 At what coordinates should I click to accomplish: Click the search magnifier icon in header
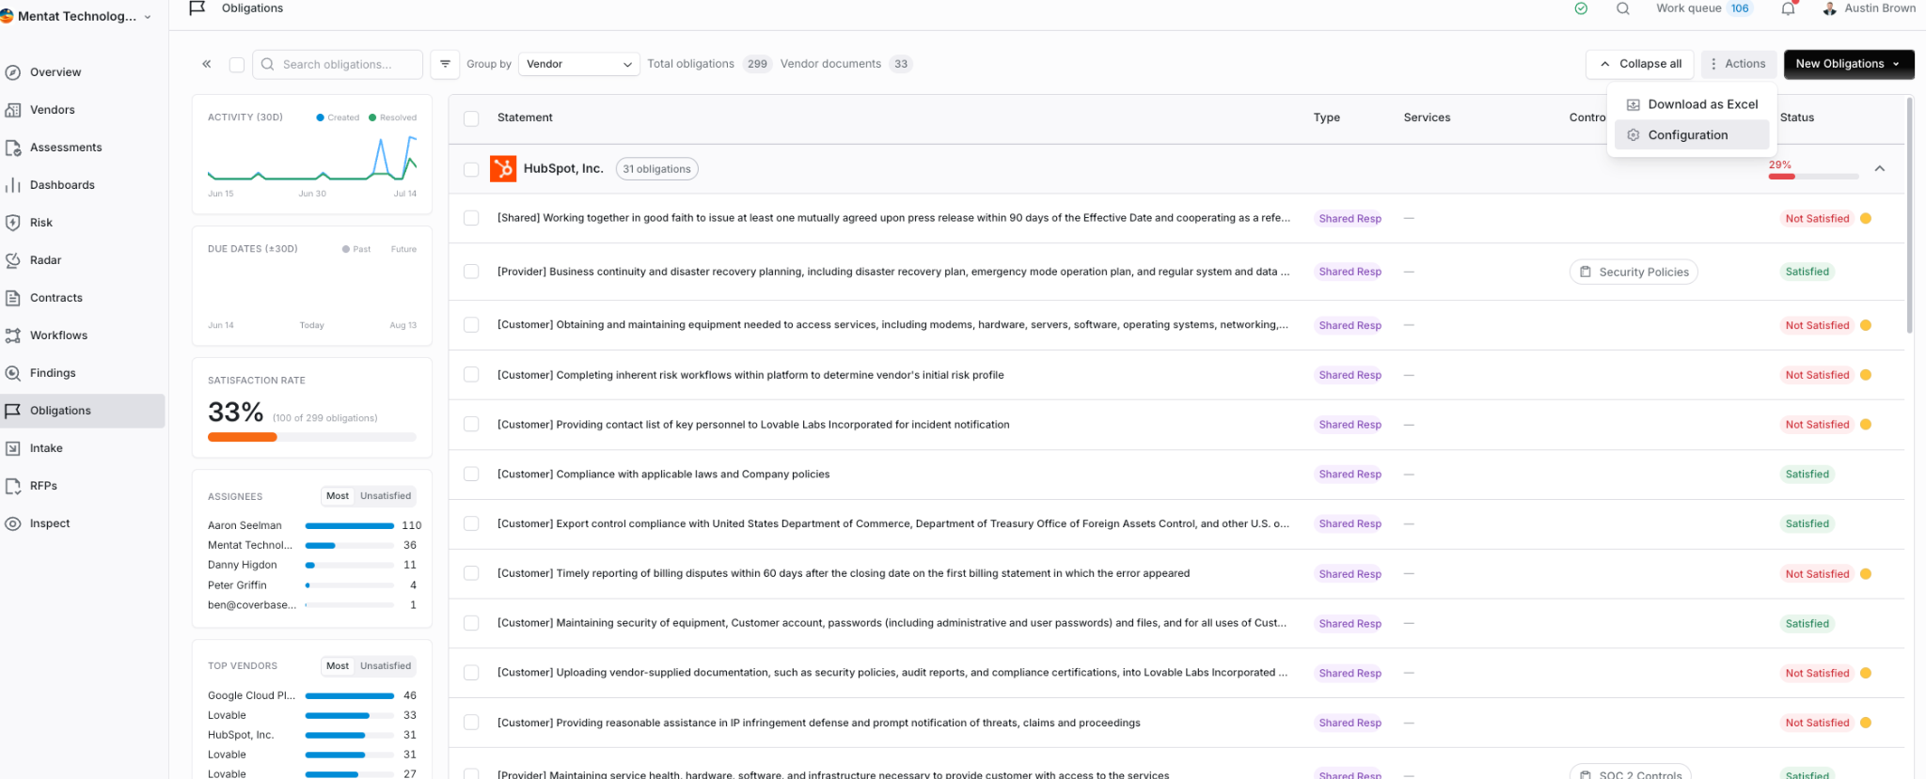coord(1623,8)
